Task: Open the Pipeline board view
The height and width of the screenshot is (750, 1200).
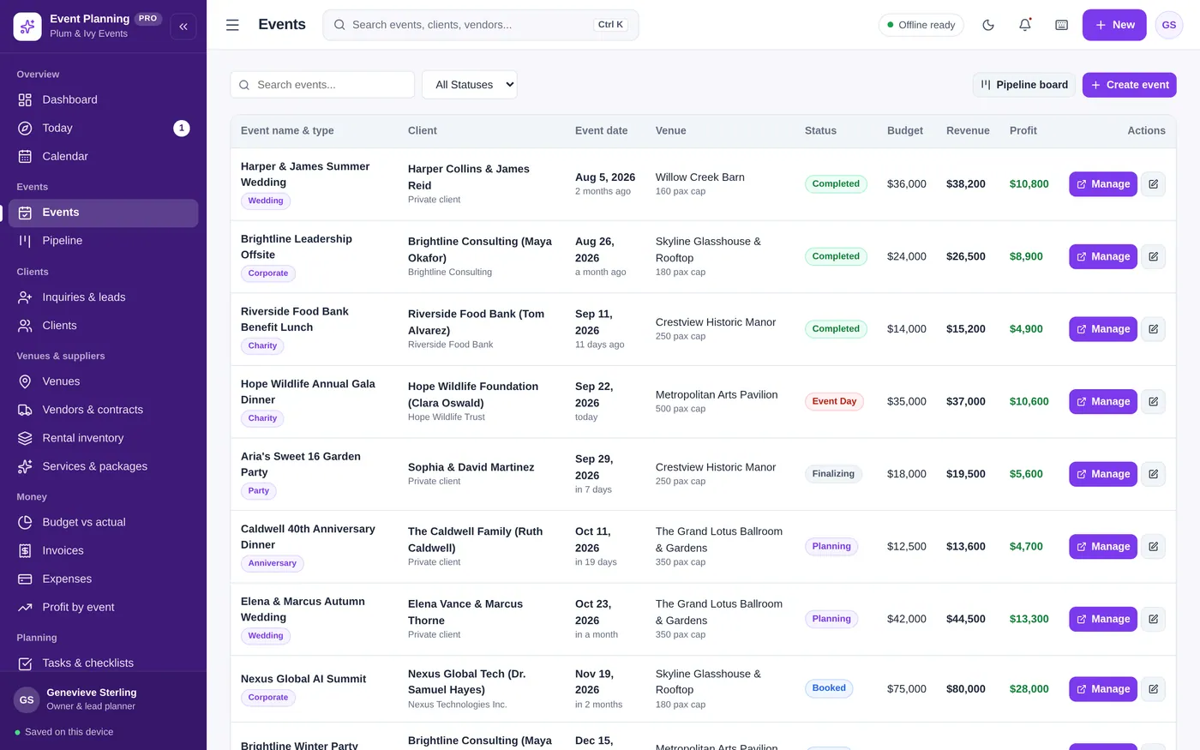Action: [x=1024, y=85]
